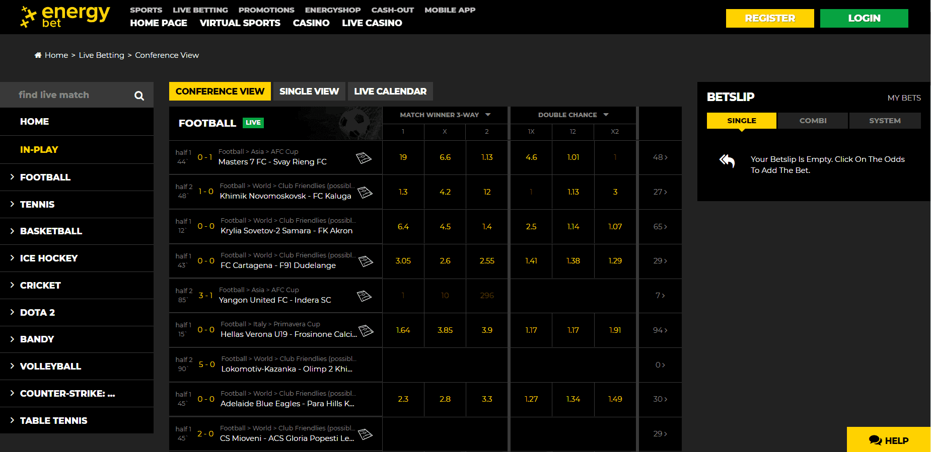The image size is (931, 452).
Task: Open pitch view for Hellas Verona U19 match
Action: pos(366,330)
